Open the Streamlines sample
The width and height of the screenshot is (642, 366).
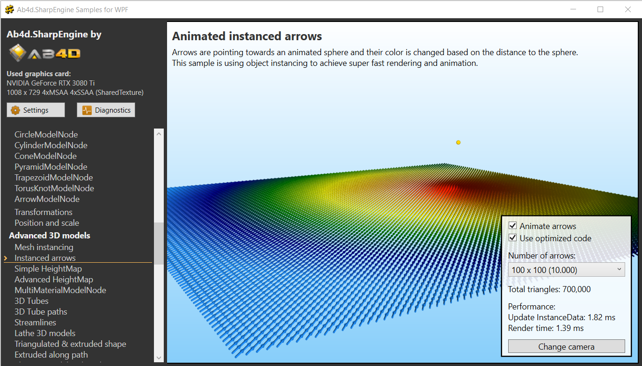tap(35, 323)
